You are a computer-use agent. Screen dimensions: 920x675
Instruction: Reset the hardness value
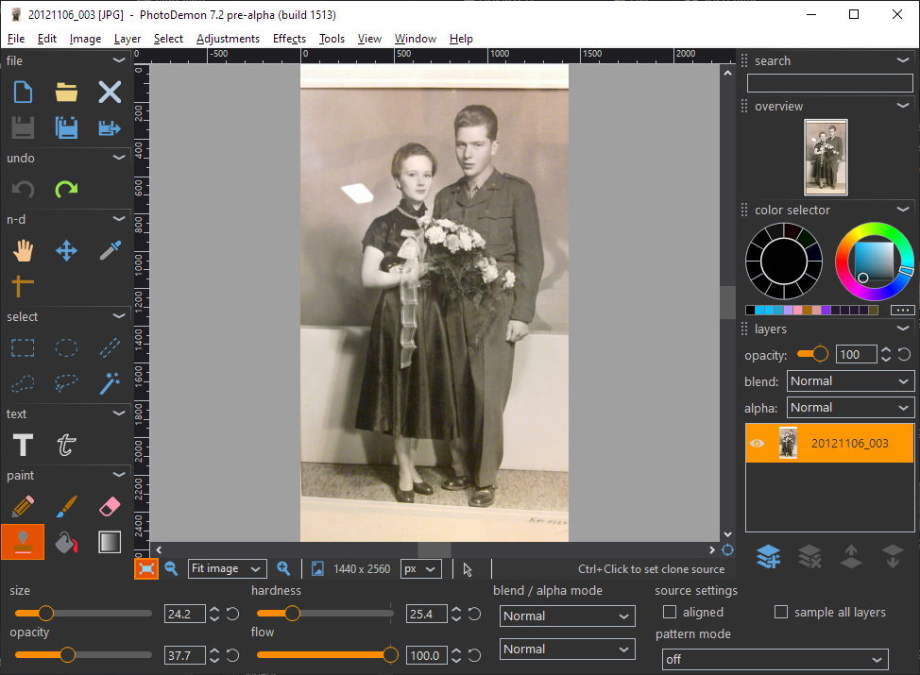tap(475, 614)
